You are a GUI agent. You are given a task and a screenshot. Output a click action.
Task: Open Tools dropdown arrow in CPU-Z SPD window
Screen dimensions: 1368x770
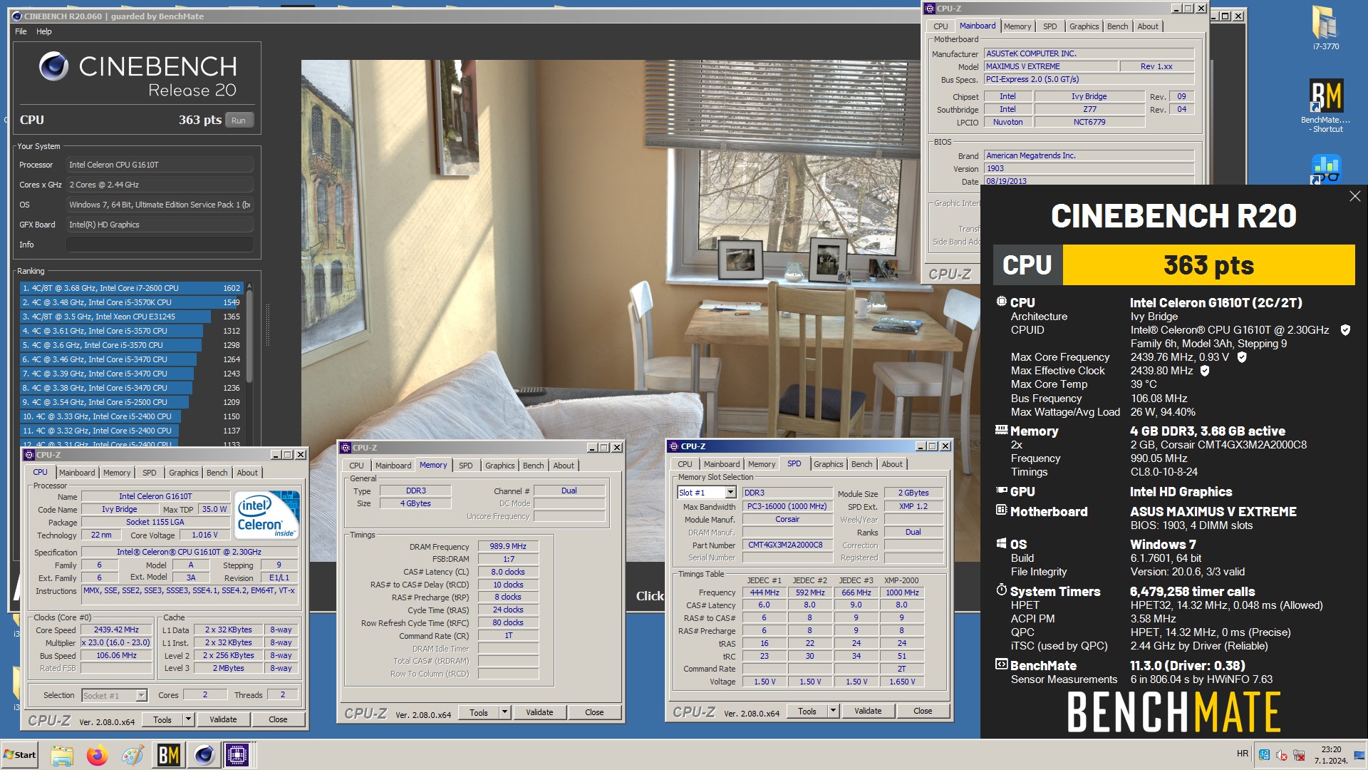tap(833, 711)
